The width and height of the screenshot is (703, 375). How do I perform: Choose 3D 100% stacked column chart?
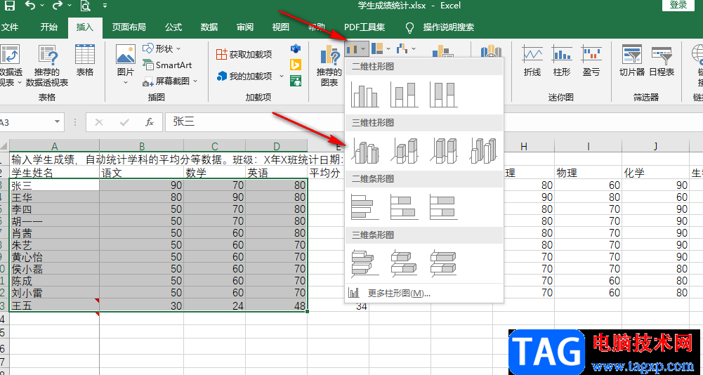pyautogui.click(x=443, y=150)
